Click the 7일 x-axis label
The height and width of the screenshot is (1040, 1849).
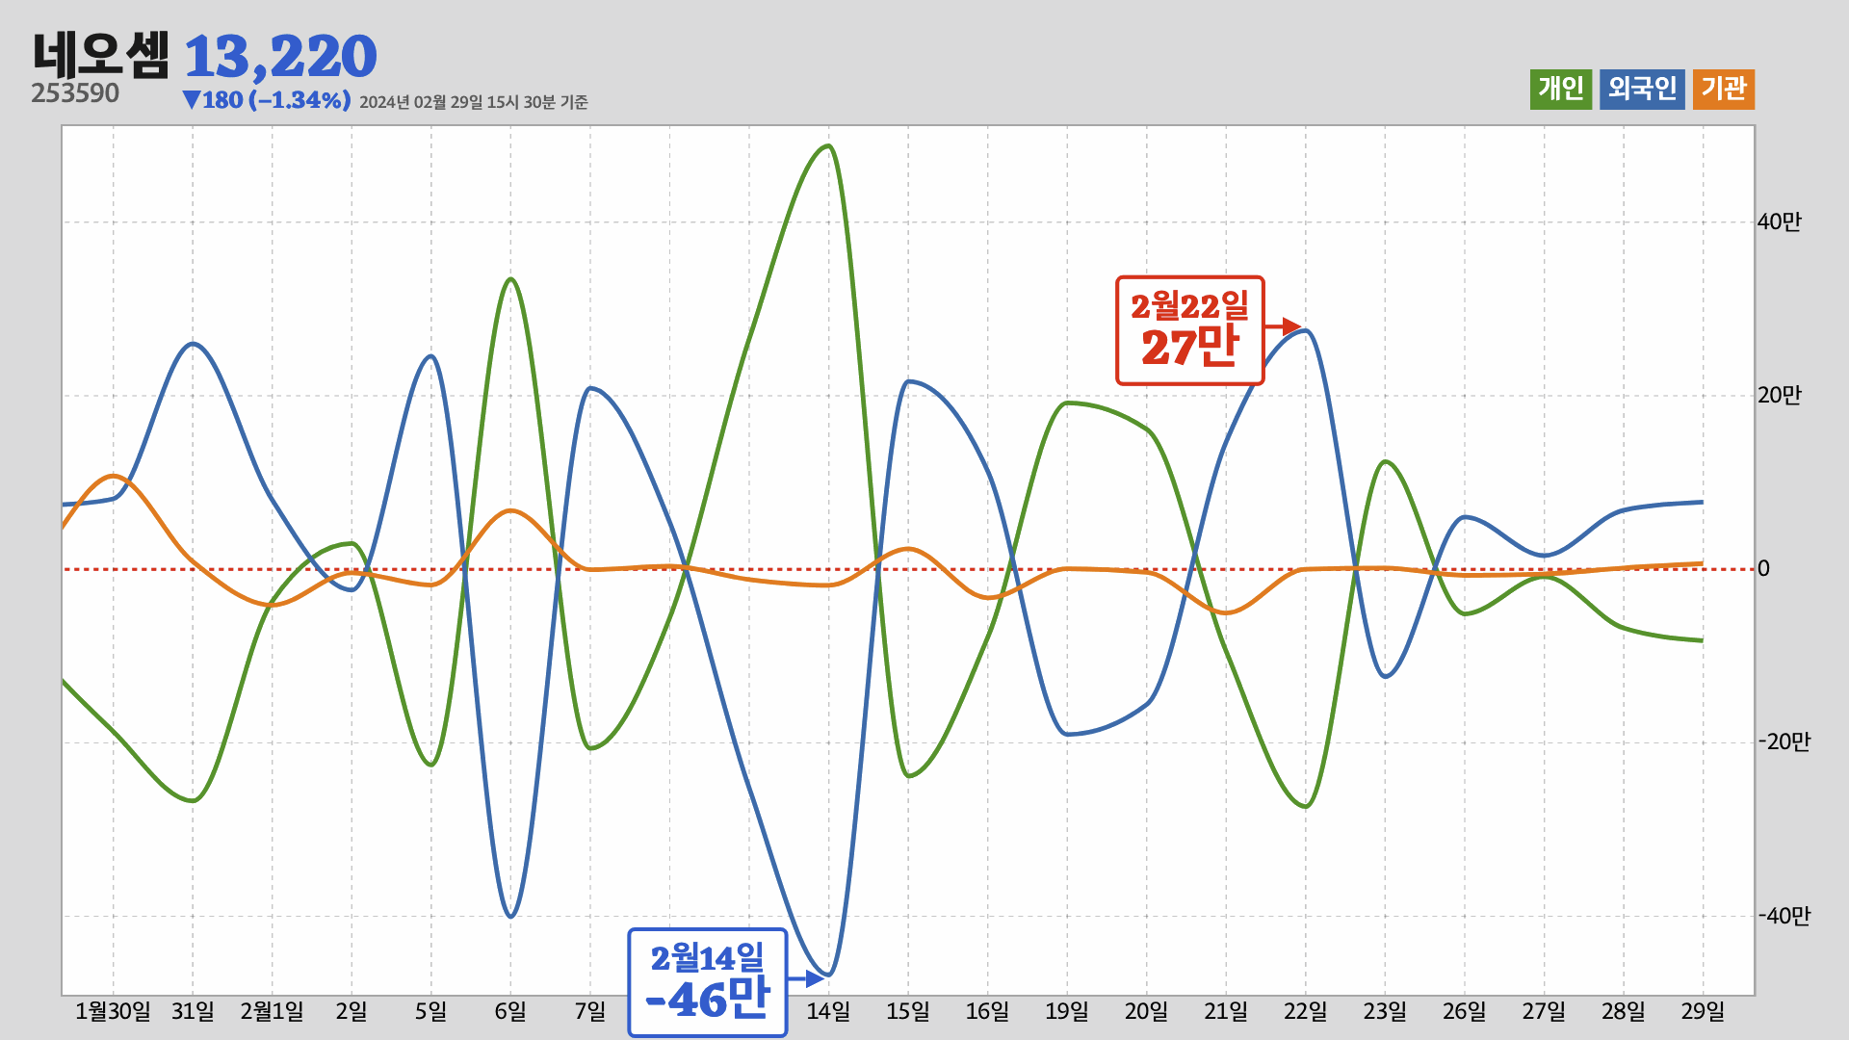(x=590, y=1012)
